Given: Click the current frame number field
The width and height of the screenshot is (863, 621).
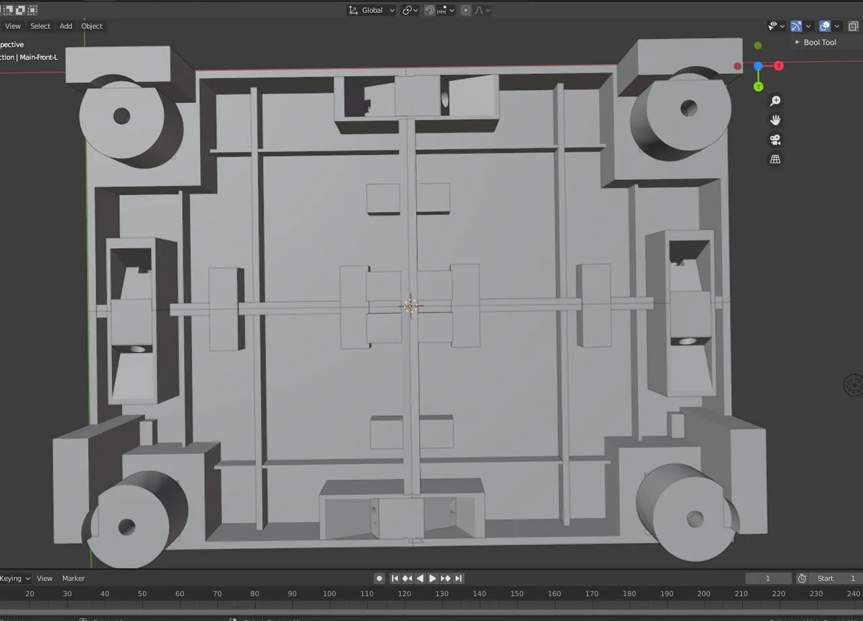Looking at the screenshot, I should click(x=768, y=579).
